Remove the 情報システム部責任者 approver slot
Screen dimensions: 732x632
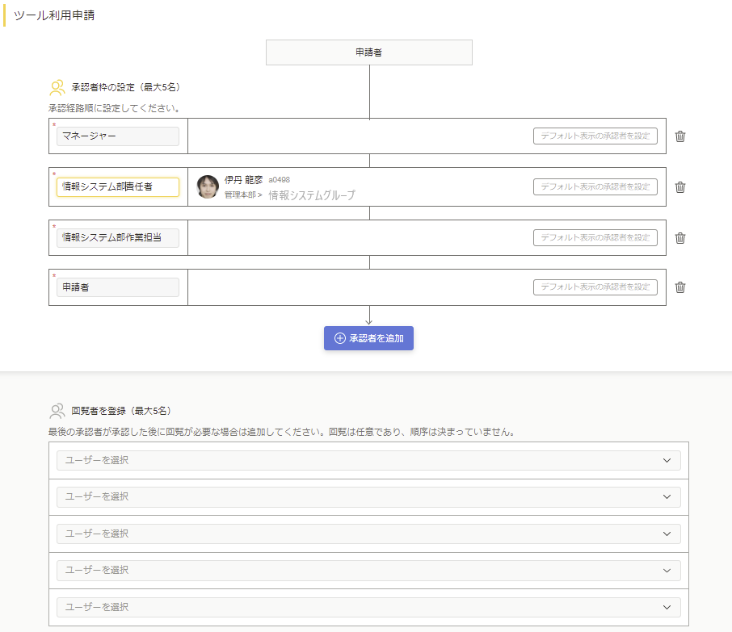[x=679, y=186]
